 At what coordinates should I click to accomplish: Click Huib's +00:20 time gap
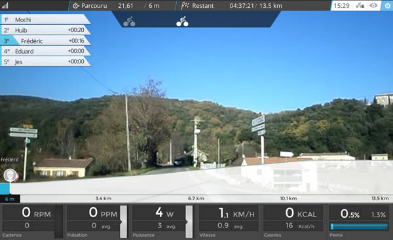[76, 30]
